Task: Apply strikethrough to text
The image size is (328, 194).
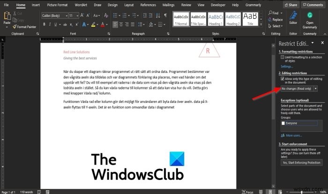Action: 65,25
